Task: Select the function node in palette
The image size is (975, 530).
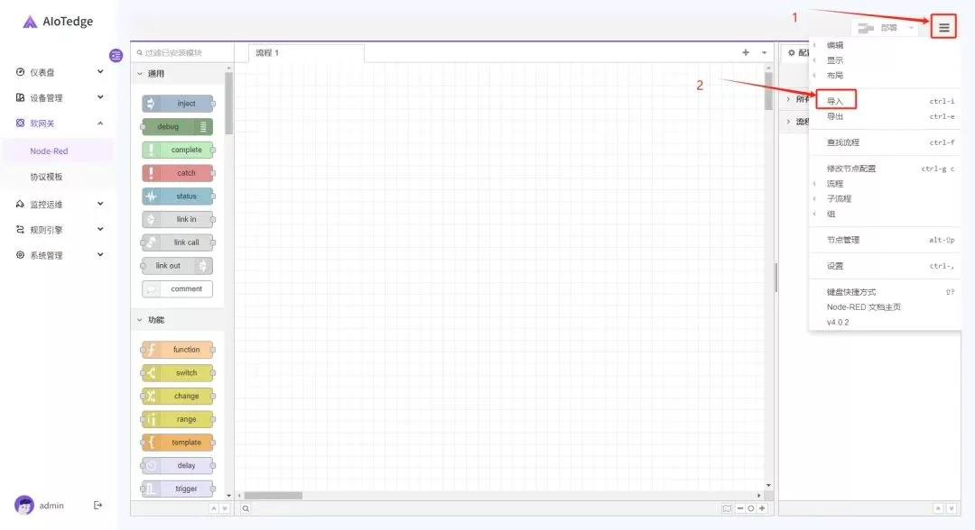Action: click(x=178, y=350)
